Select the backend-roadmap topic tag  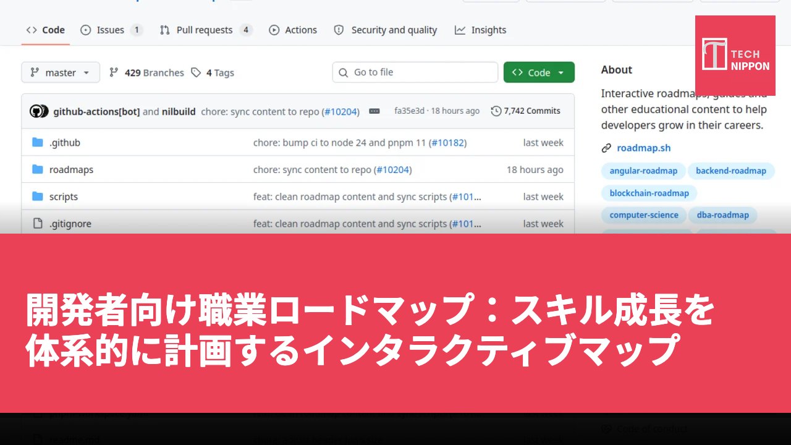731,171
